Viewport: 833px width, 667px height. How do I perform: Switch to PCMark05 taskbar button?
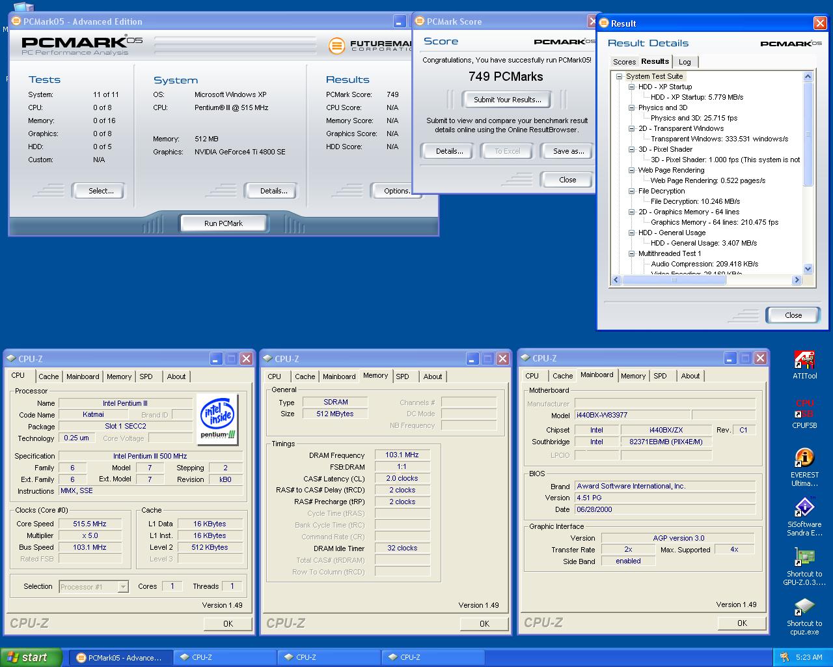(x=121, y=657)
